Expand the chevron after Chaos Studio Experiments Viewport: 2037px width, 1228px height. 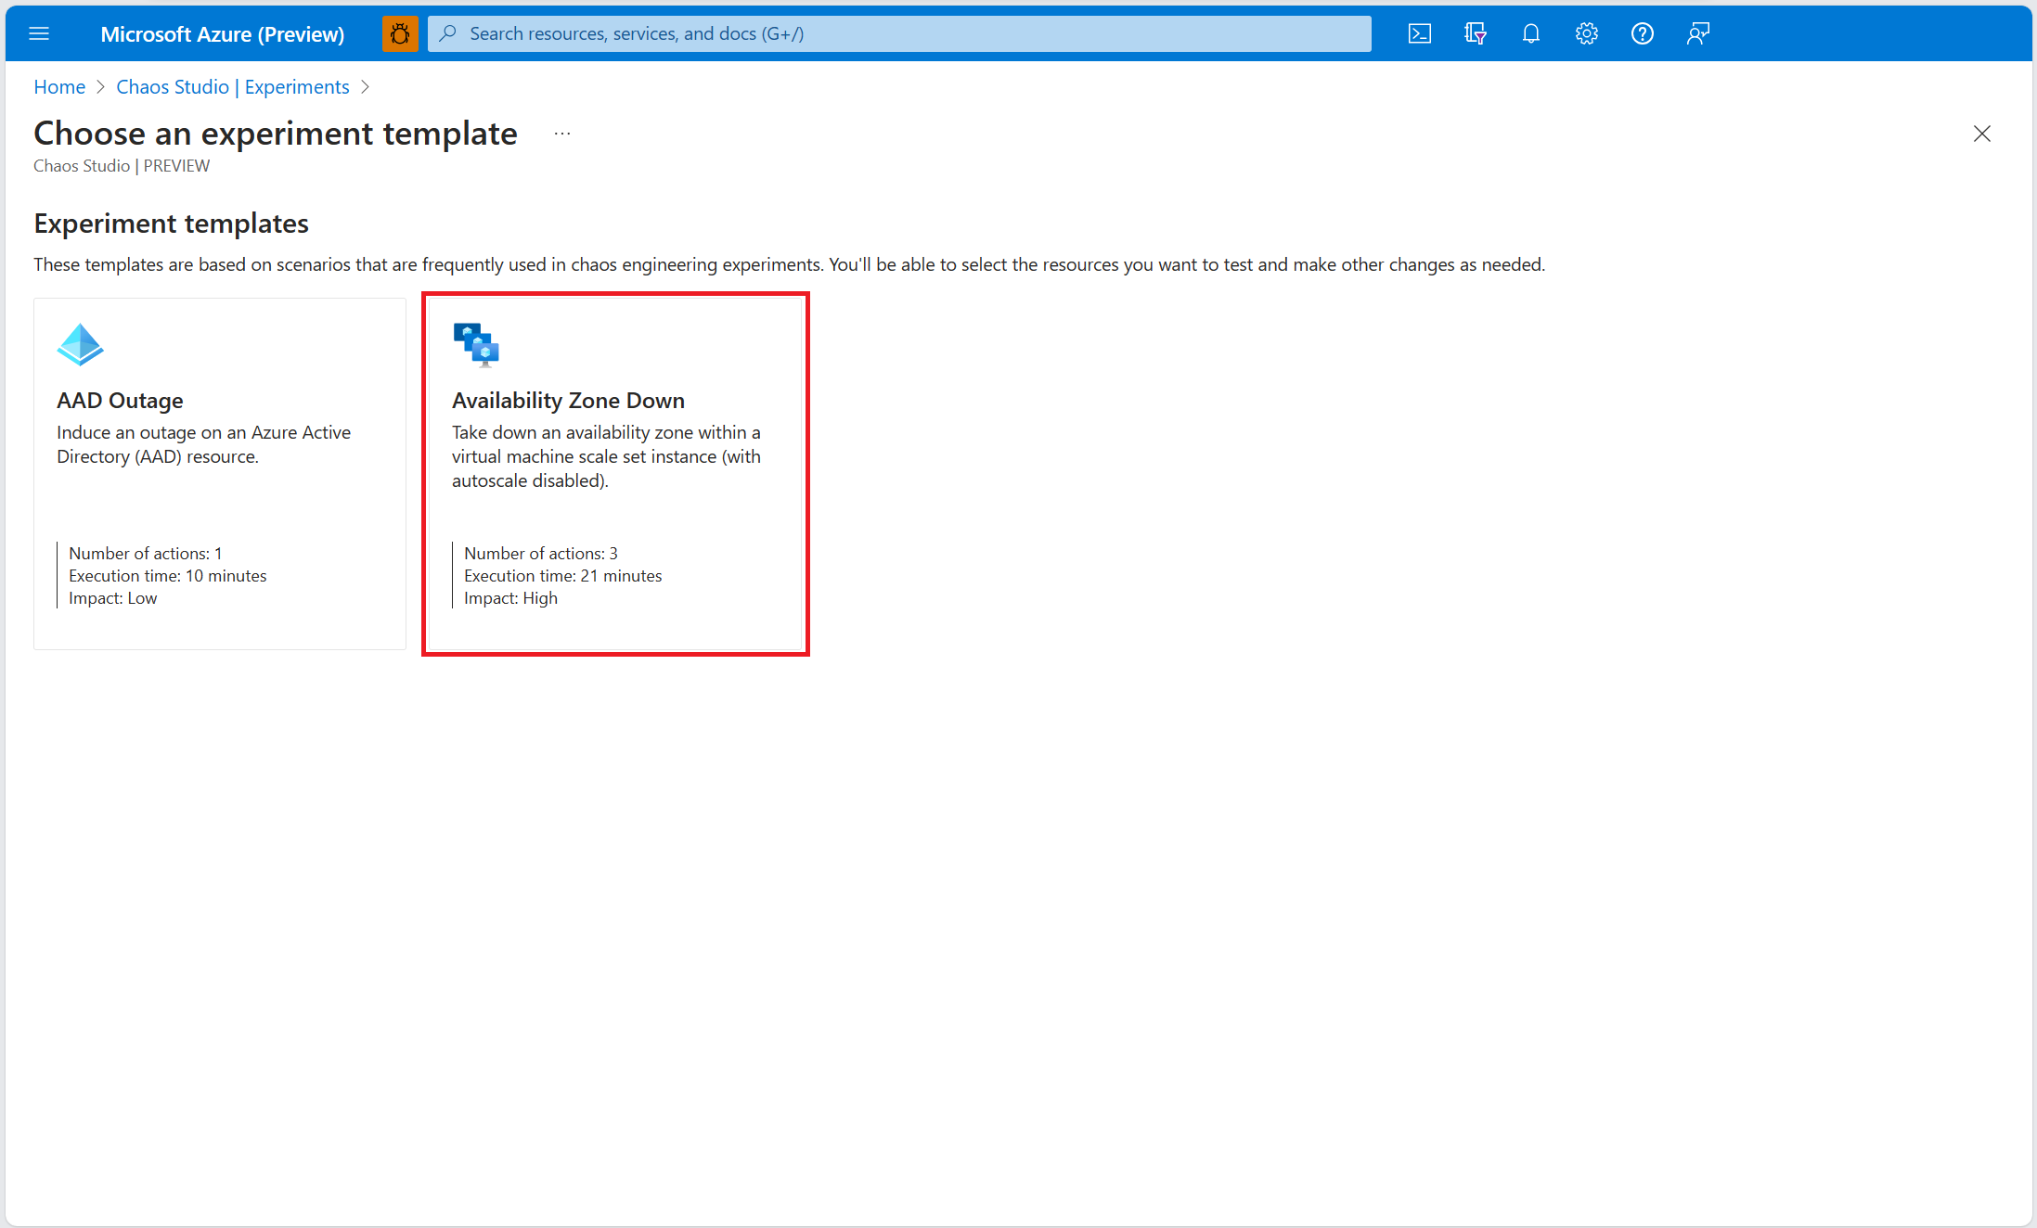point(366,86)
